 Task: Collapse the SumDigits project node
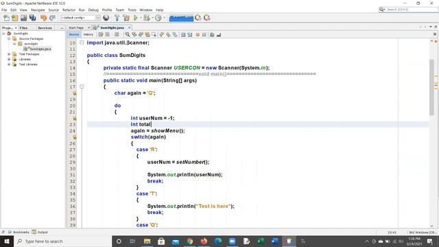pyautogui.click(x=3, y=34)
